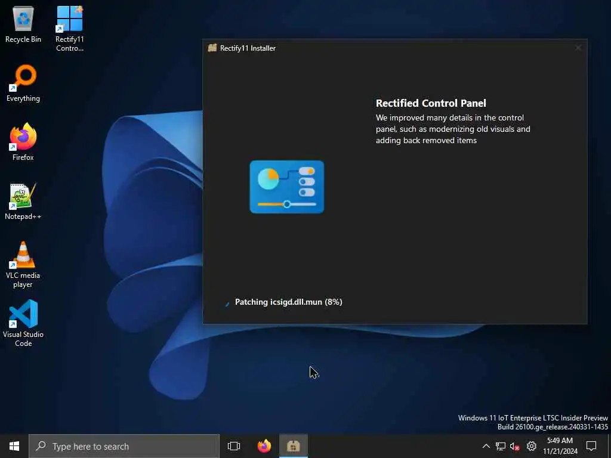
Task: Click the search magnifier icon in taskbar
Action: point(41,446)
